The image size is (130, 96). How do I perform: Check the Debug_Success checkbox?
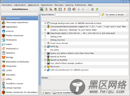click(45, 40)
